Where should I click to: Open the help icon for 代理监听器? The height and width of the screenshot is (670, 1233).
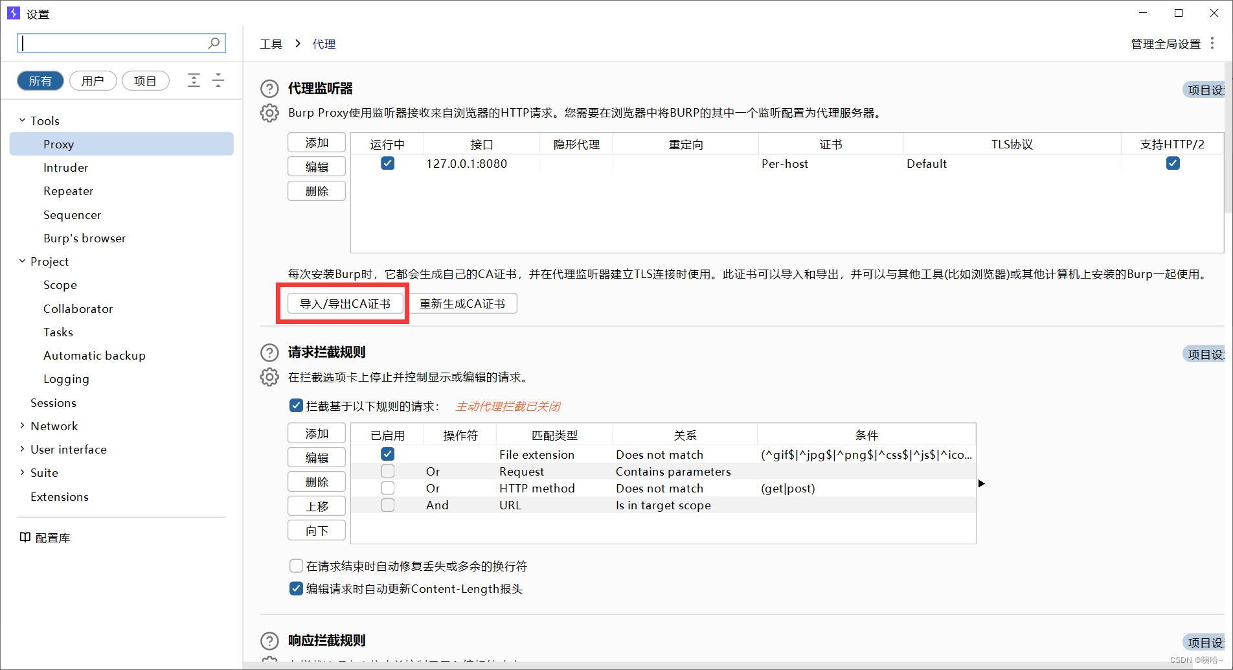[269, 89]
